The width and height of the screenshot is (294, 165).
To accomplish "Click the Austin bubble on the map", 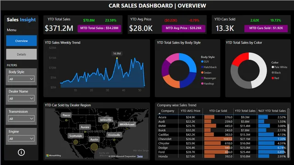I will (x=94, y=147).
